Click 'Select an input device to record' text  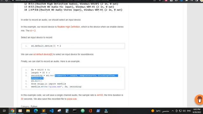pyautogui.click(x=37, y=37)
